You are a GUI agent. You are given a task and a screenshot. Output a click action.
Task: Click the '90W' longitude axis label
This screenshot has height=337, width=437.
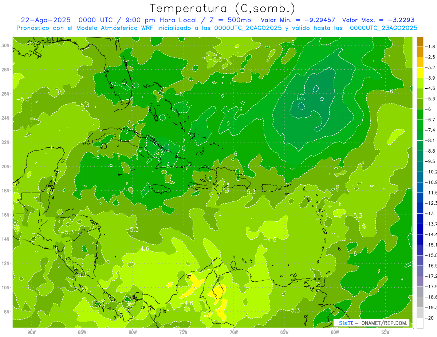pyautogui.click(x=31, y=332)
